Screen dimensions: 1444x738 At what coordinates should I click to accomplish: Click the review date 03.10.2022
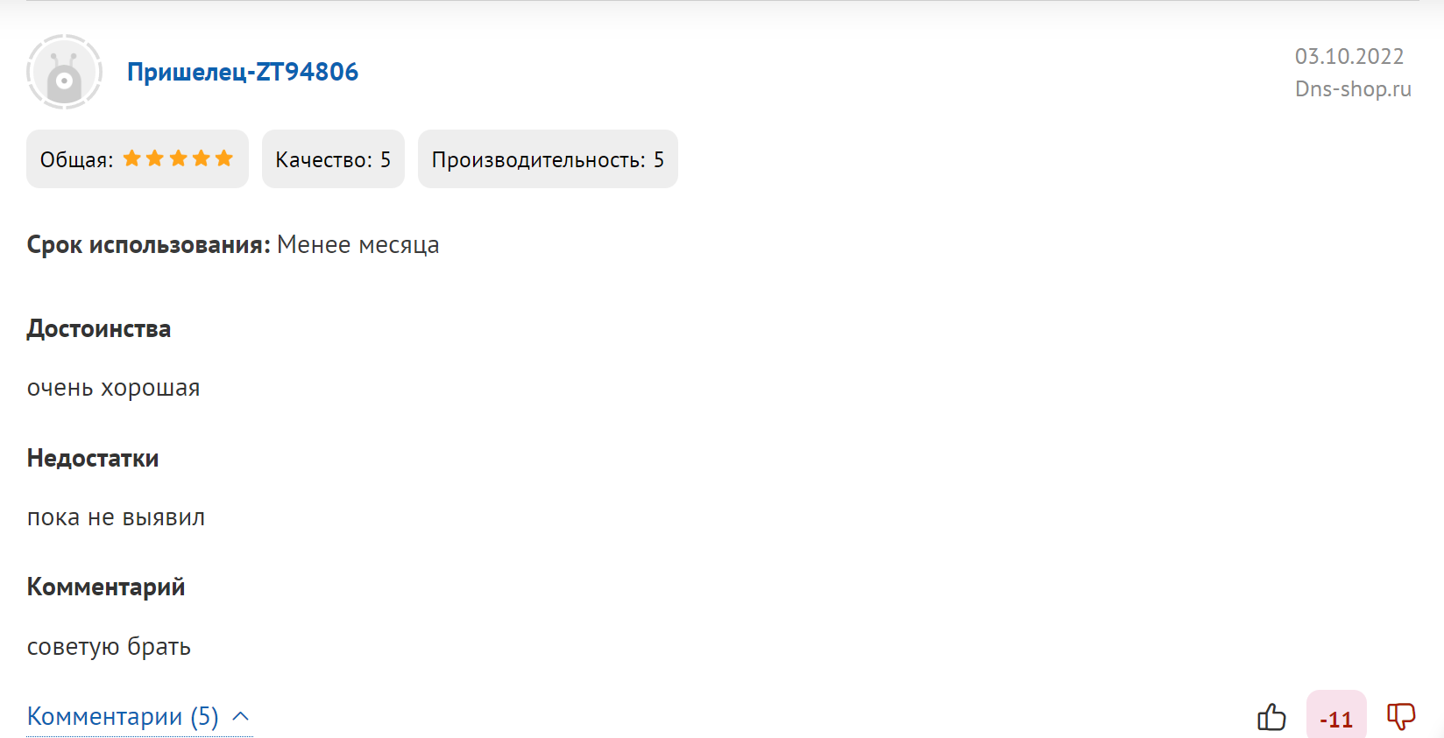click(x=1349, y=57)
